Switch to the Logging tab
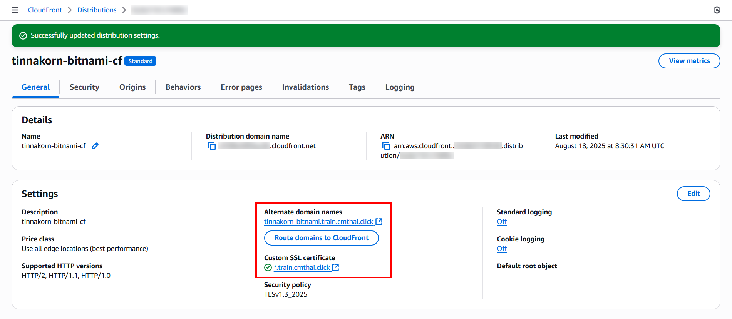Image resolution: width=732 pixels, height=319 pixels. point(400,87)
